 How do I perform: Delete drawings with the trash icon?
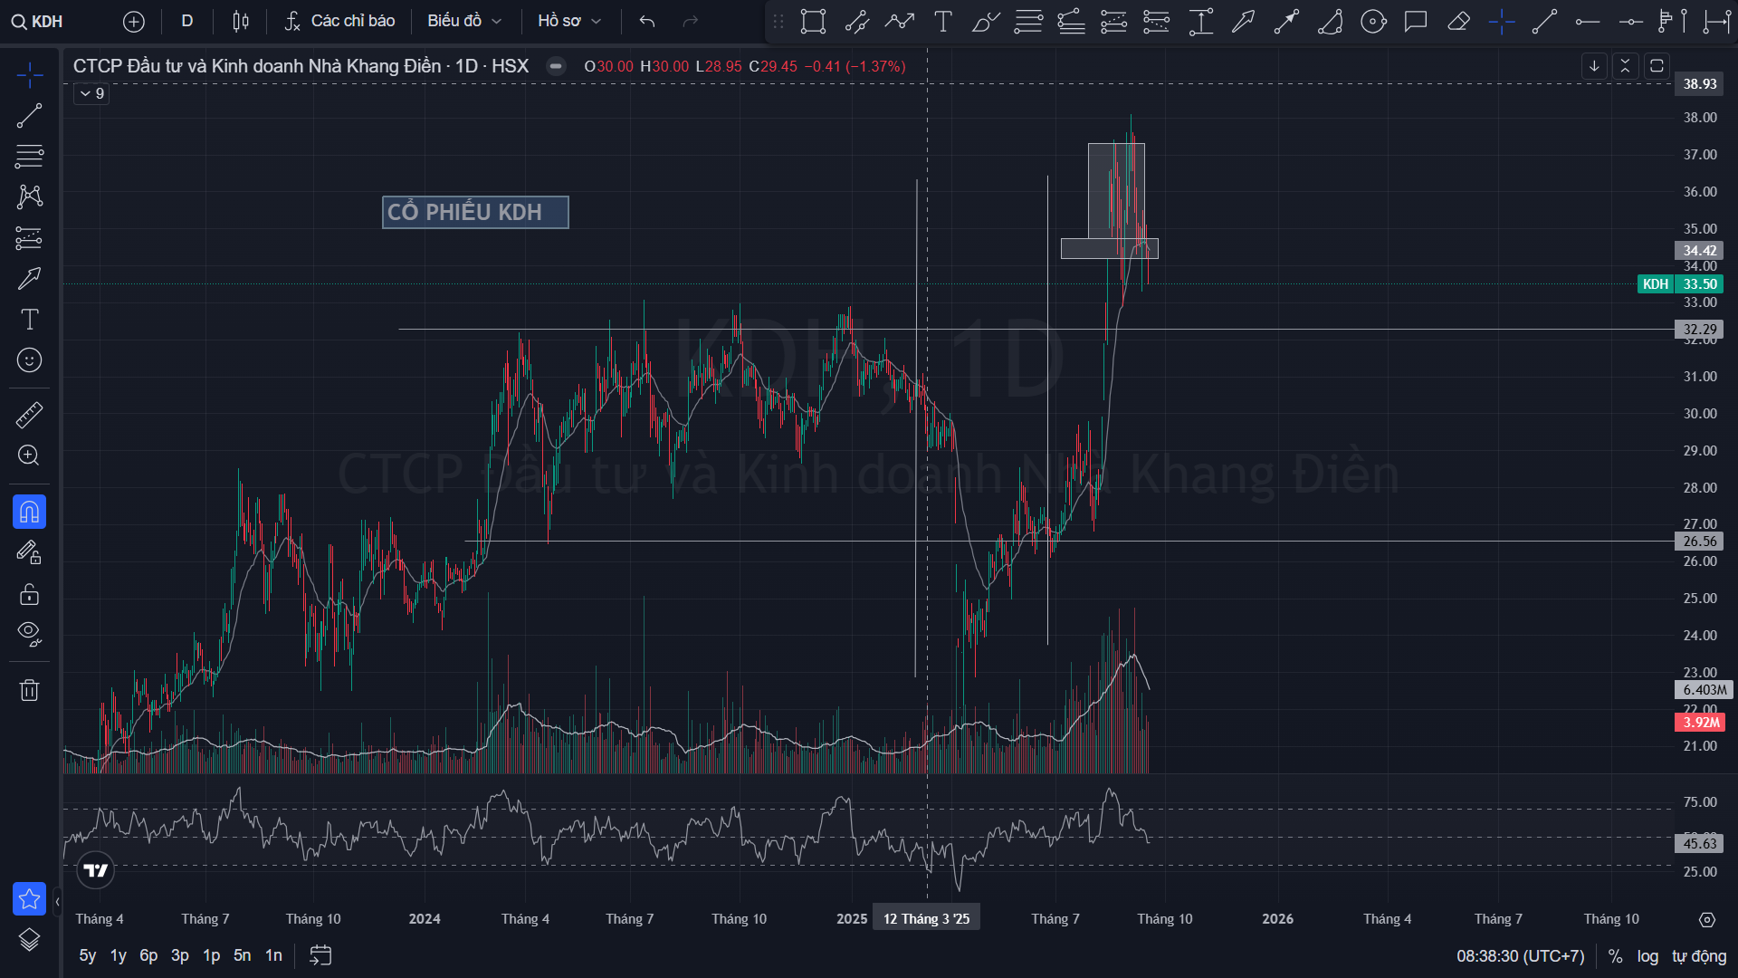[x=29, y=691]
